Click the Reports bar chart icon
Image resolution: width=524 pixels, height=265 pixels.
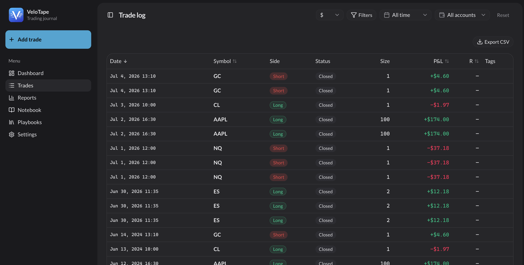(11, 98)
